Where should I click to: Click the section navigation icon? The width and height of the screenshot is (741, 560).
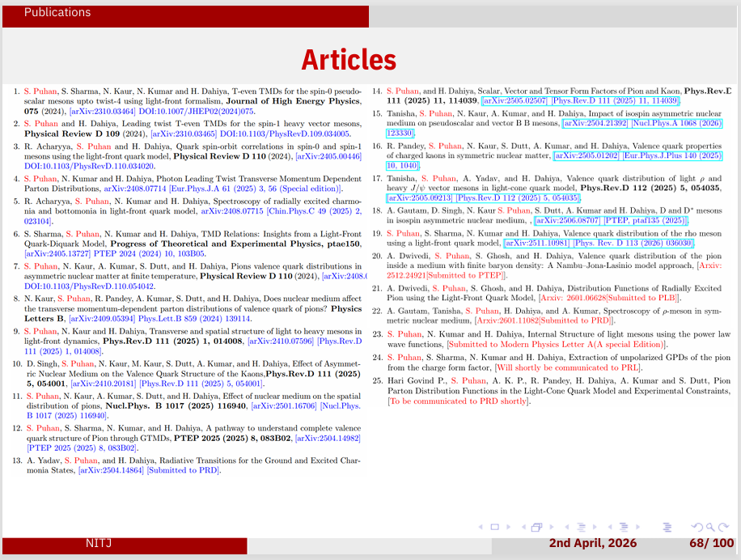[624, 527]
